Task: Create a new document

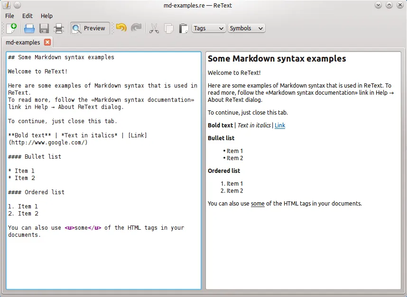Action: click(x=11, y=28)
